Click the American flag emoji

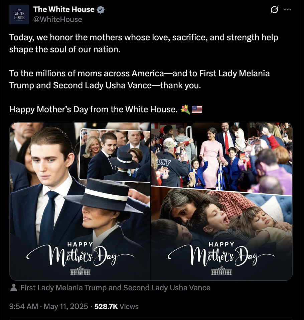click(x=197, y=109)
